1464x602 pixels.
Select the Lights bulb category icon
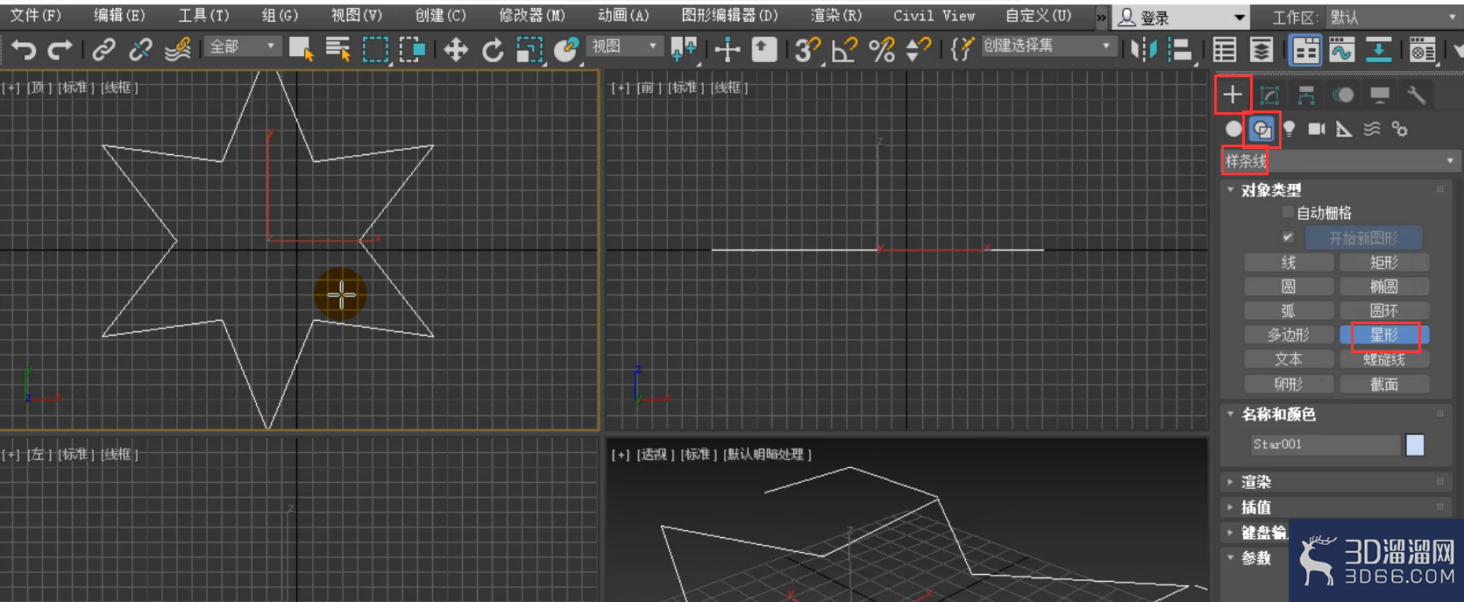coord(1289,129)
